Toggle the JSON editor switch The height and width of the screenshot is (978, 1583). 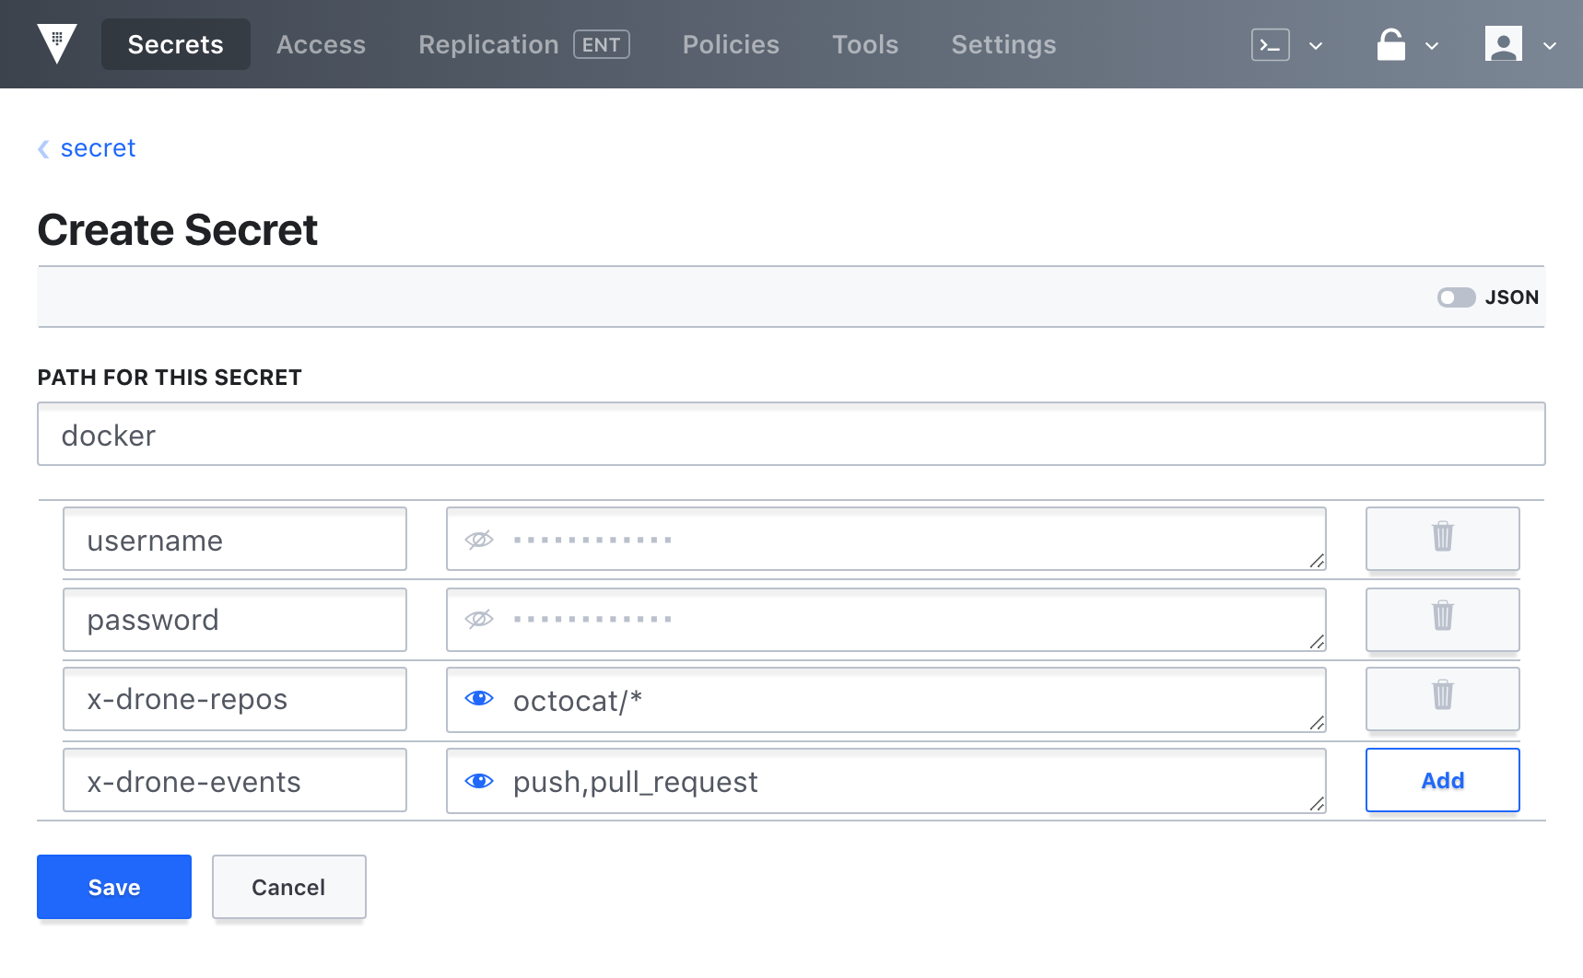1456,297
